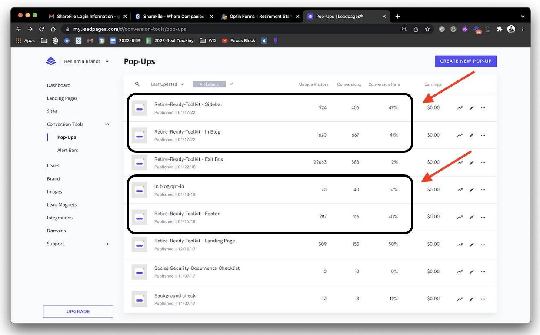This screenshot has width=540, height=335.
Task: Bookmark this page with the star icon
Action: point(427,29)
